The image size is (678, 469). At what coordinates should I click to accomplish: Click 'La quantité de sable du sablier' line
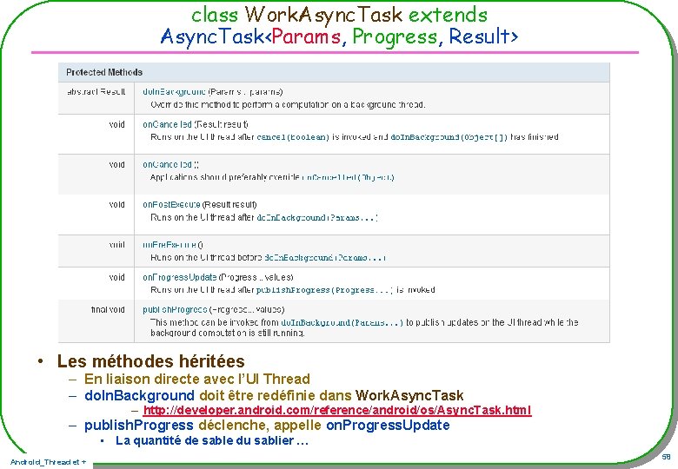coord(212,441)
